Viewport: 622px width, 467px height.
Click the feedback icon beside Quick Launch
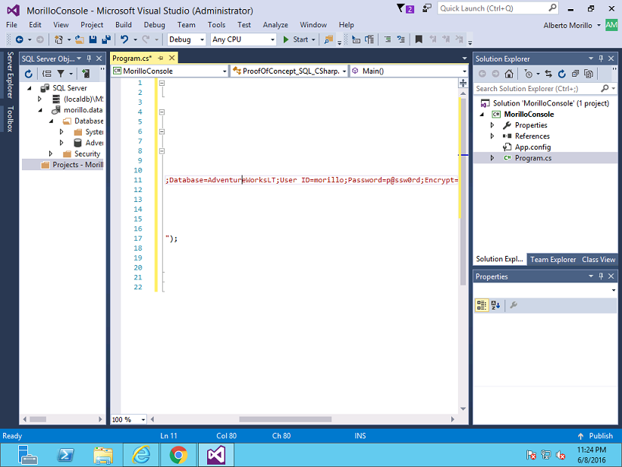427,8
